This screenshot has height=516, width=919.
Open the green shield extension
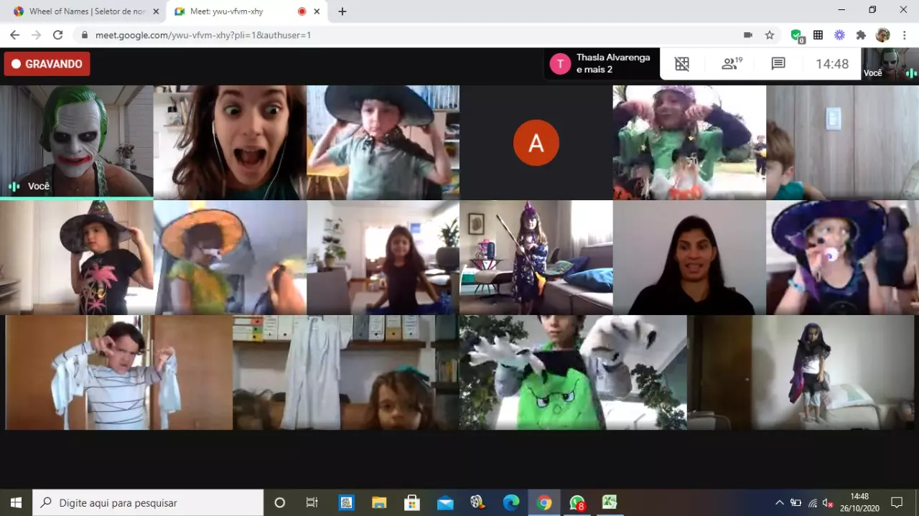point(796,34)
